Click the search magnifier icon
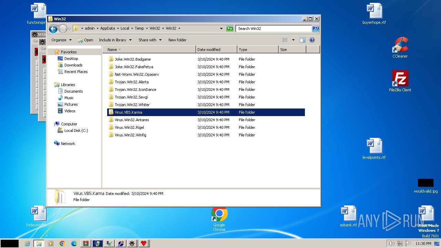 pyautogui.click(x=316, y=29)
